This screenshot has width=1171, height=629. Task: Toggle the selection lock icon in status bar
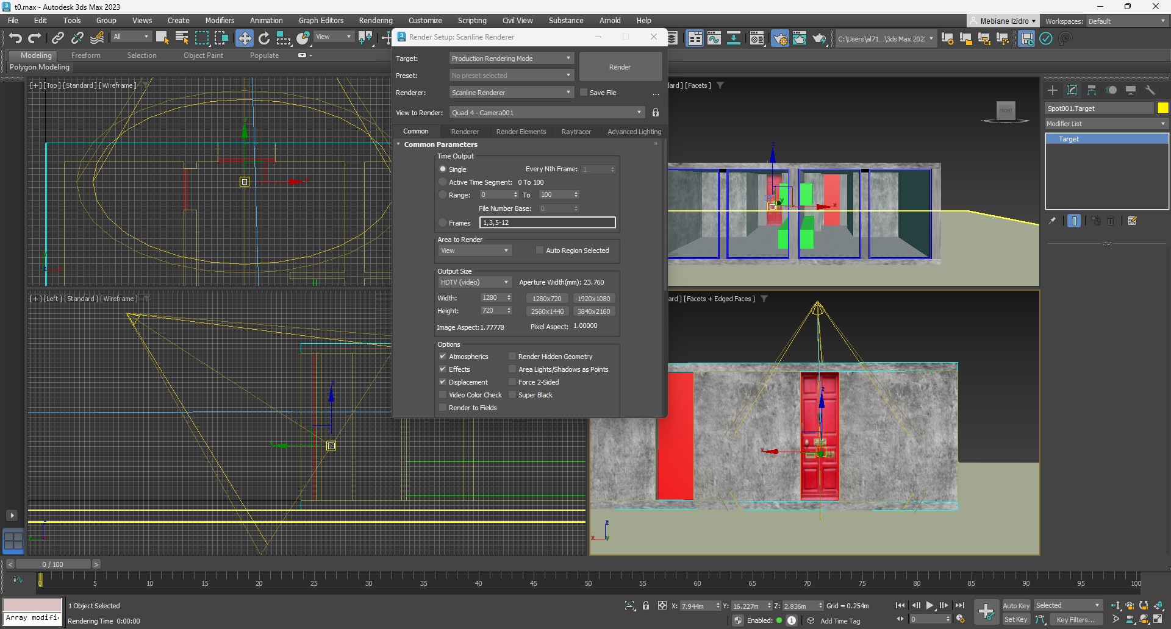[646, 606]
